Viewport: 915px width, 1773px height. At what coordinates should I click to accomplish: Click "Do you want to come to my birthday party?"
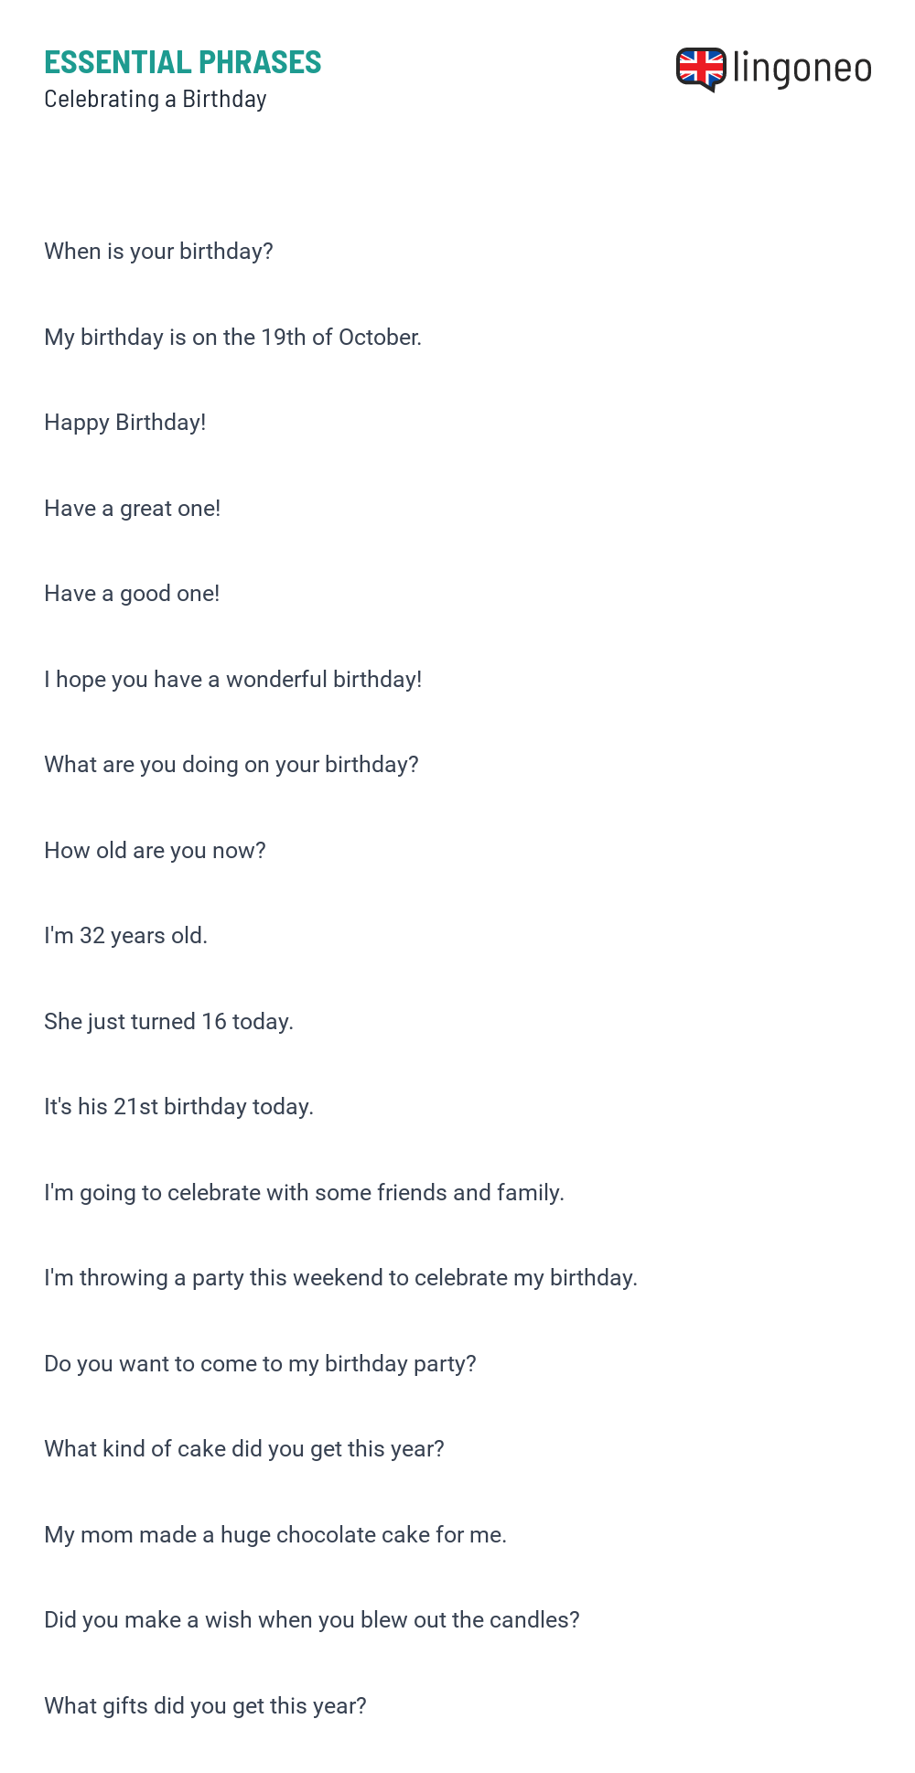pos(261,1364)
